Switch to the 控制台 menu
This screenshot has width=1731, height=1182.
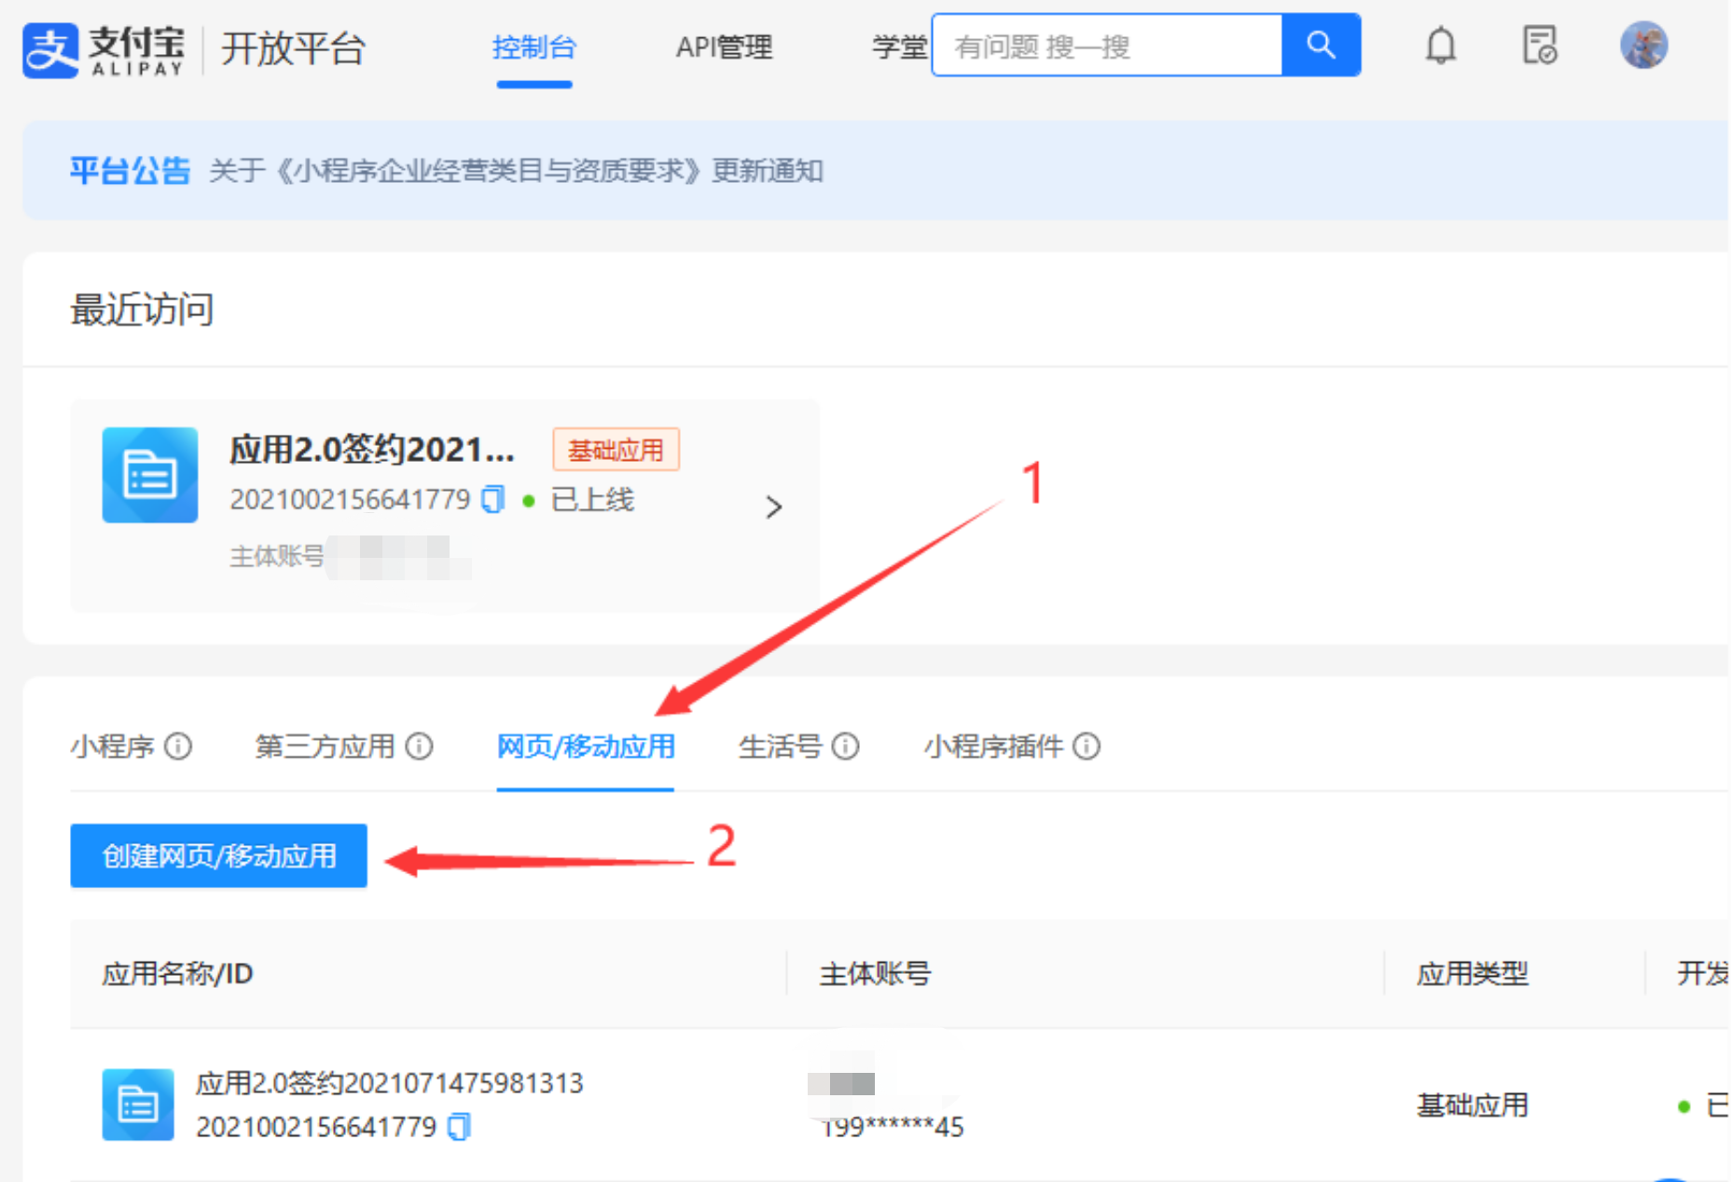(533, 47)
